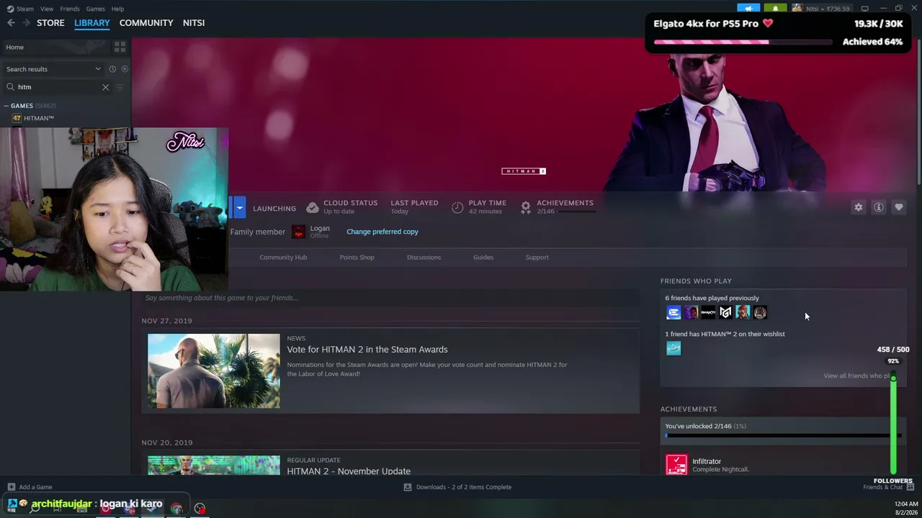Open OBS recorder from the taskbar
Viewport: 922px width, 518px height.
pyautogui.click(x=200, y=509)
